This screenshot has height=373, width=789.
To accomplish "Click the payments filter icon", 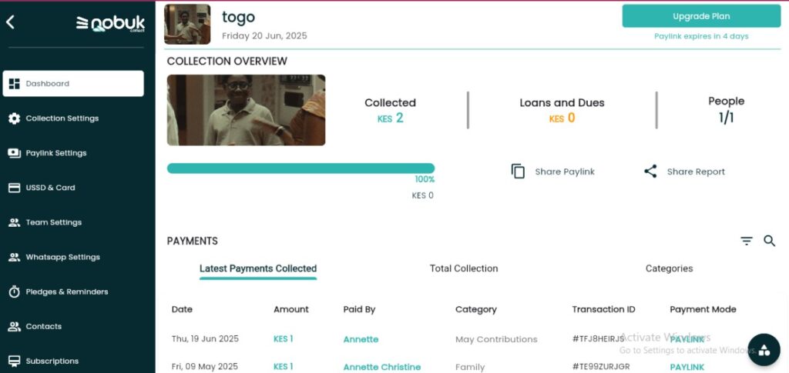I will click(x=746, y=241).
